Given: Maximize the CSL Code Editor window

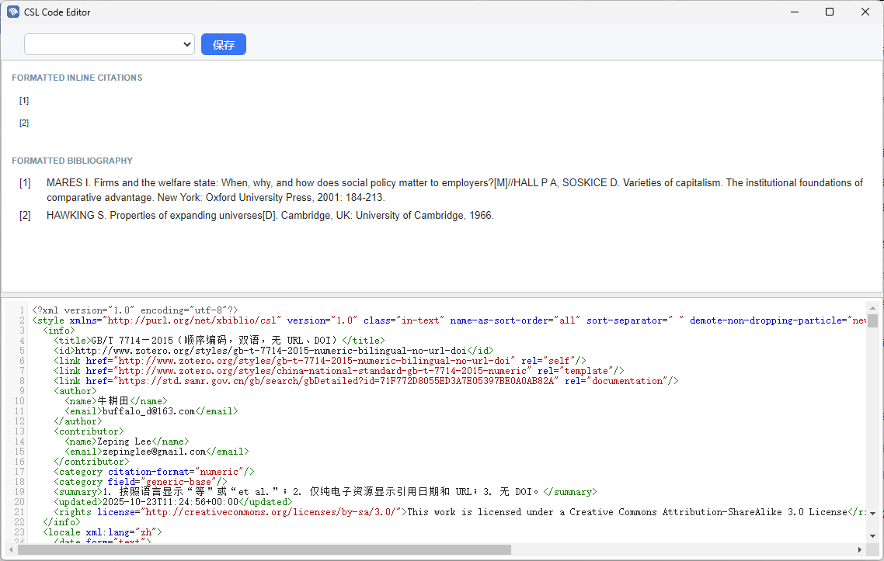Looking at the screenshot, I should pos(830,12).
